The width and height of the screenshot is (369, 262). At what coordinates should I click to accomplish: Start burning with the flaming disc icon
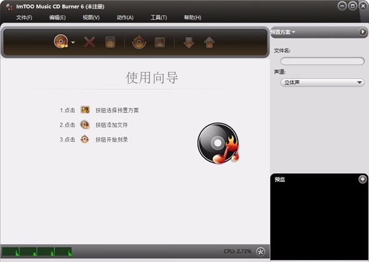pos(139,42)
